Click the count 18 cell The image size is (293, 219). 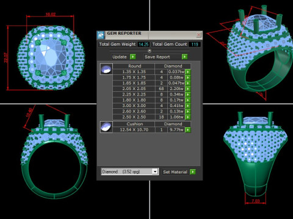coord(161,117)
